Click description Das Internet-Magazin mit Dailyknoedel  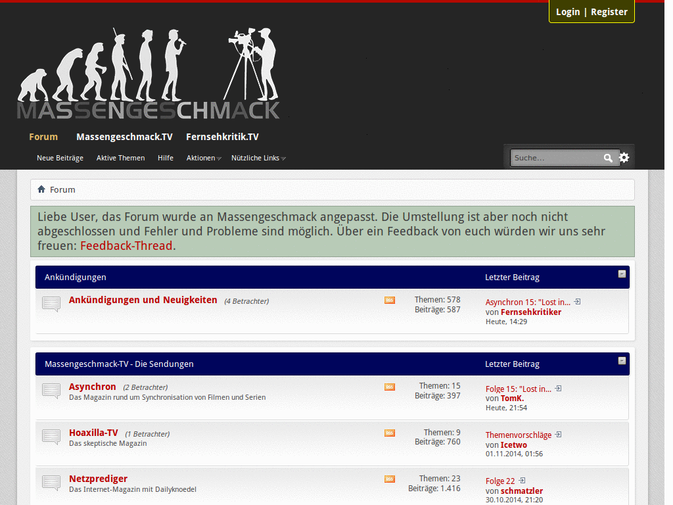point(133,489)
